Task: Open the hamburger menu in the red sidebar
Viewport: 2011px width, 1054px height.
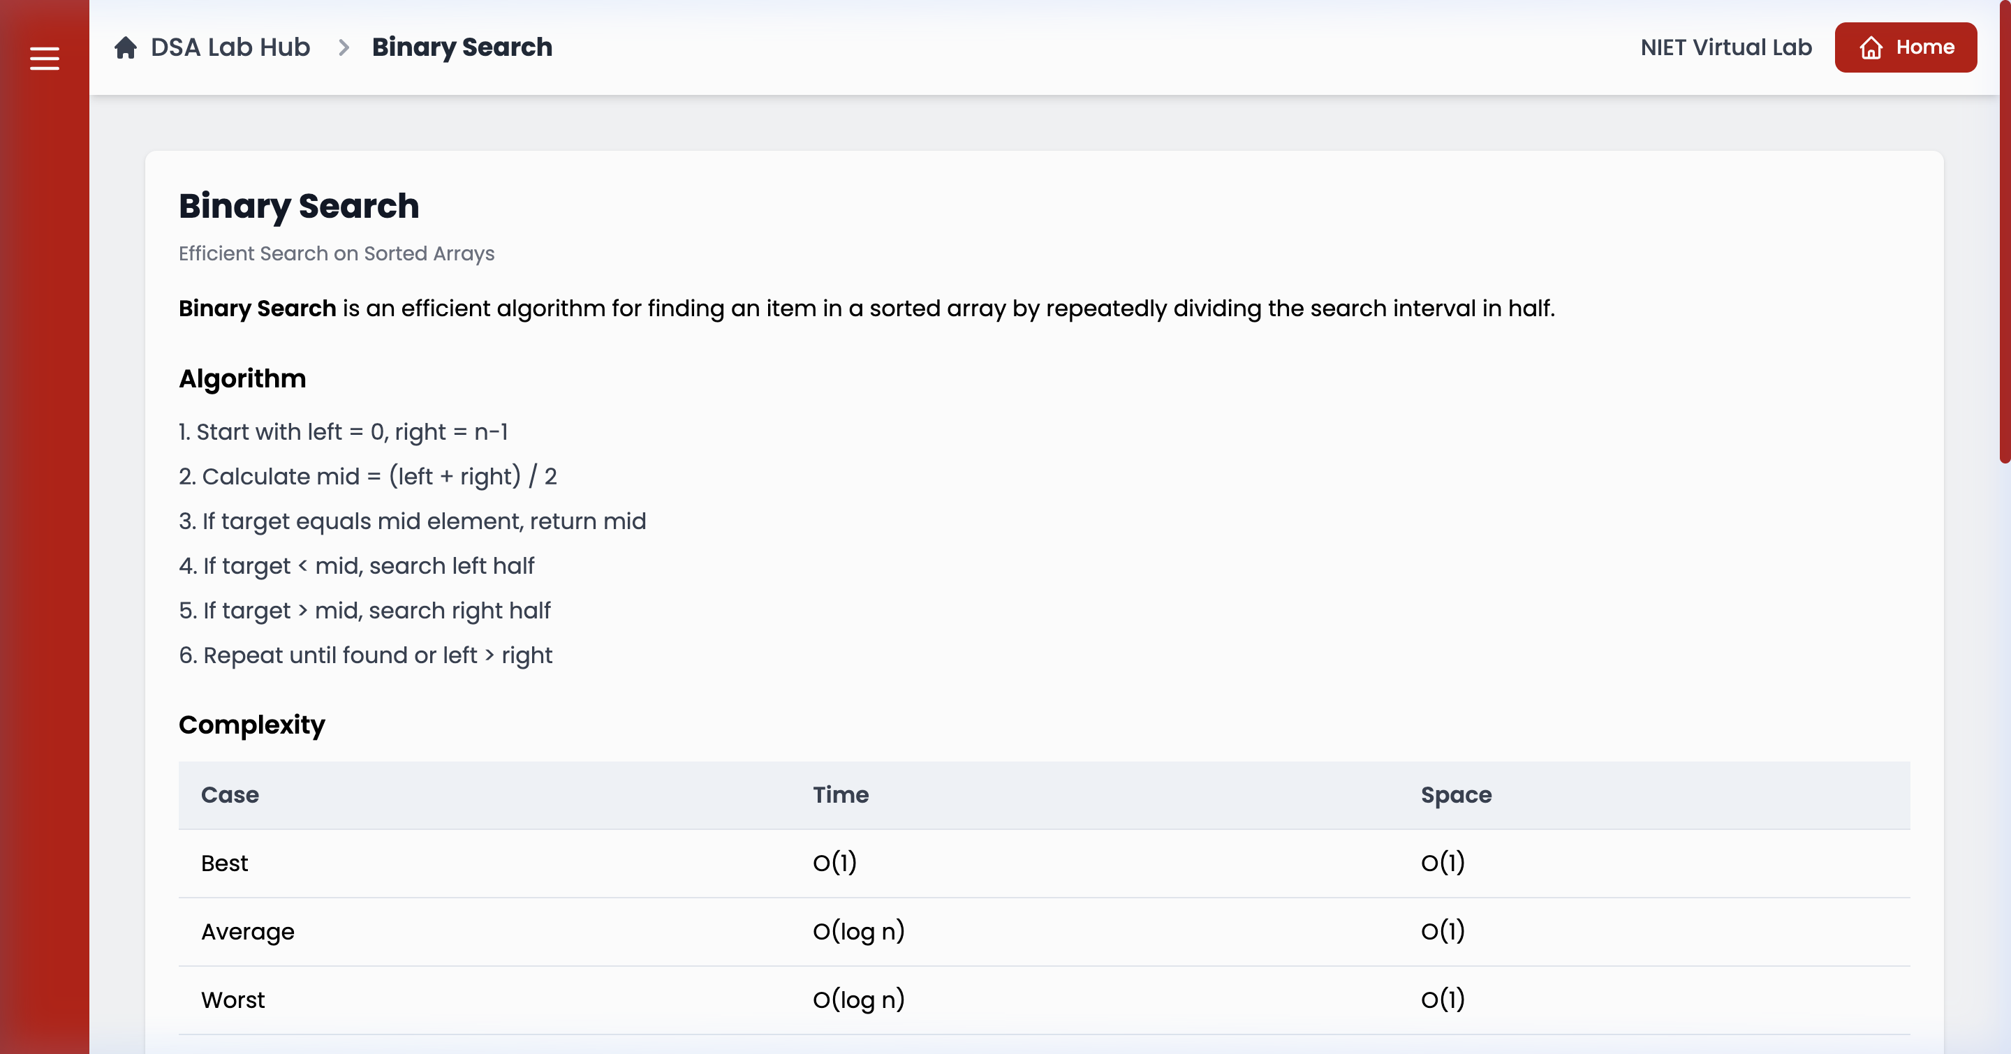Action: point(45,59)
